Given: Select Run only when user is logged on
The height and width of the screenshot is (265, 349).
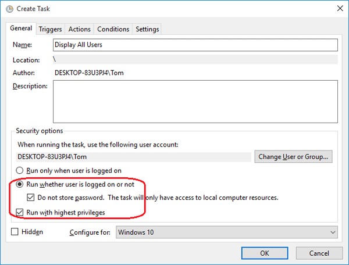Looking at the screenshot, I should [20, 171].
